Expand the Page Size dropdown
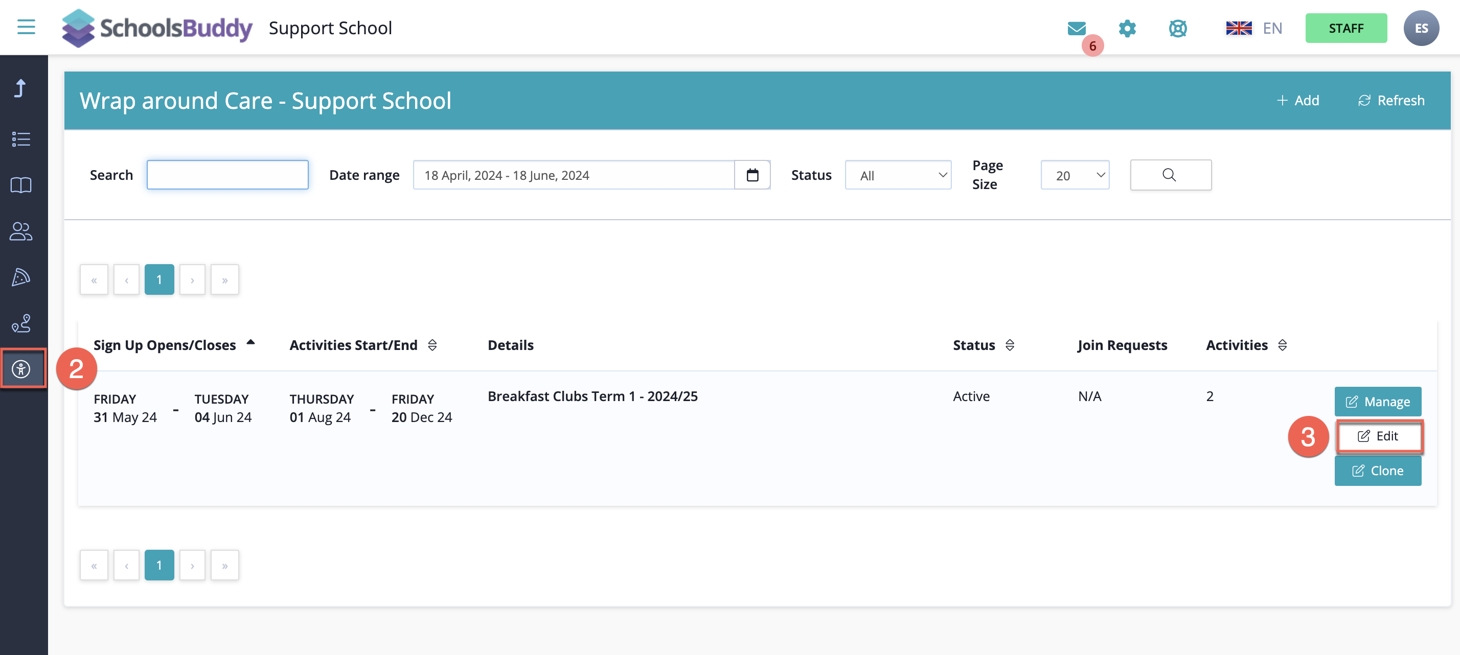Image resolution: width=1460 pixels, height=655 pixels. click(x=1074, y=175)
